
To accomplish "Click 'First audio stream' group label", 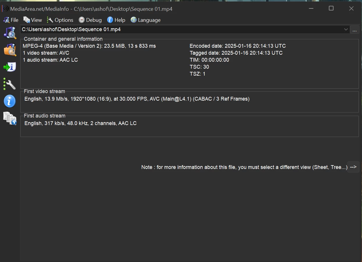I will coord(44,116).
